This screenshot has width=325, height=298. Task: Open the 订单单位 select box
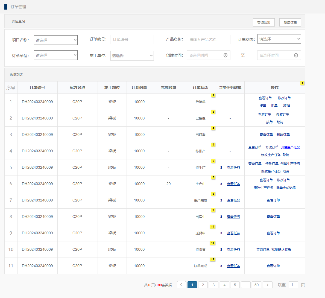56,55
